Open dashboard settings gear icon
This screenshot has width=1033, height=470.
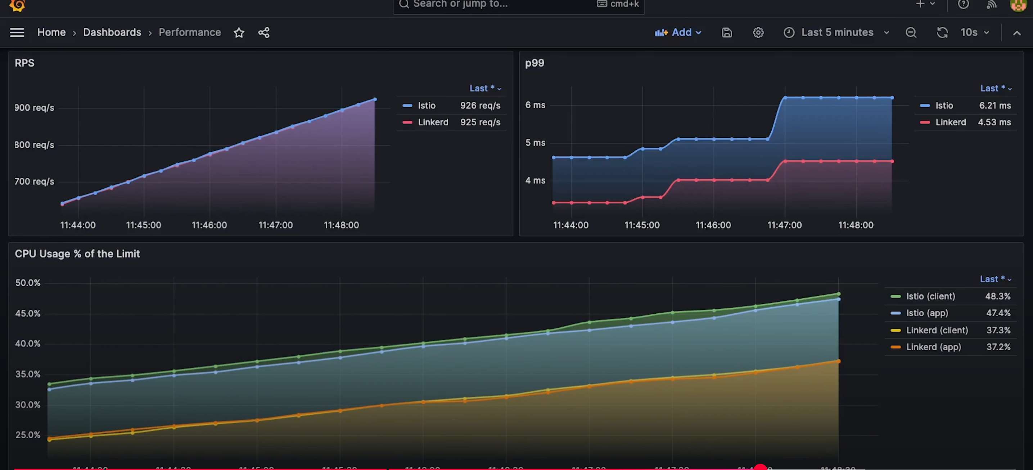(x=758, y=32)
